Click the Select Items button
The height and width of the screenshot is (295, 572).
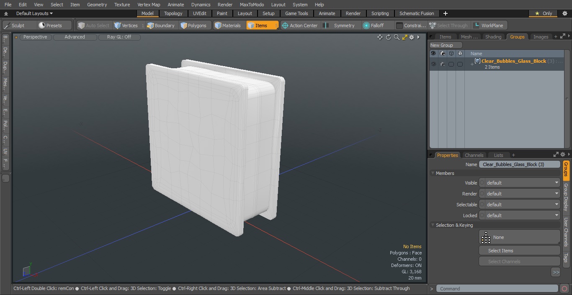(x=520, y=251)
